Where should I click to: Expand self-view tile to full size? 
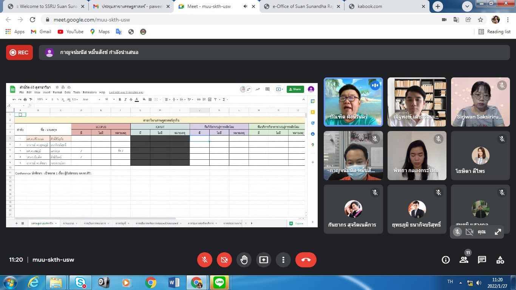498,232
